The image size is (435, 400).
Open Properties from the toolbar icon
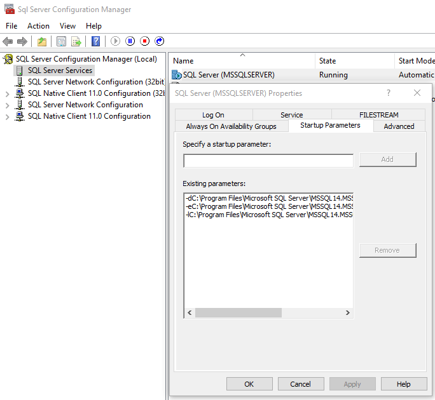(x=61, y=41)
